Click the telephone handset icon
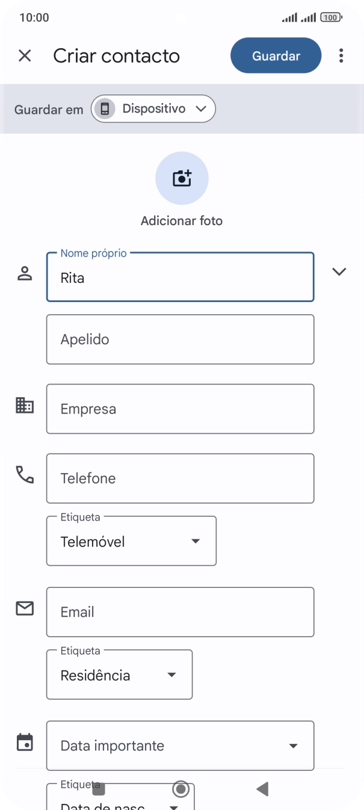 [25, 475]
